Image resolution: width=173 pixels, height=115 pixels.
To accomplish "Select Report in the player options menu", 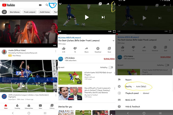I will pos(144,80).
